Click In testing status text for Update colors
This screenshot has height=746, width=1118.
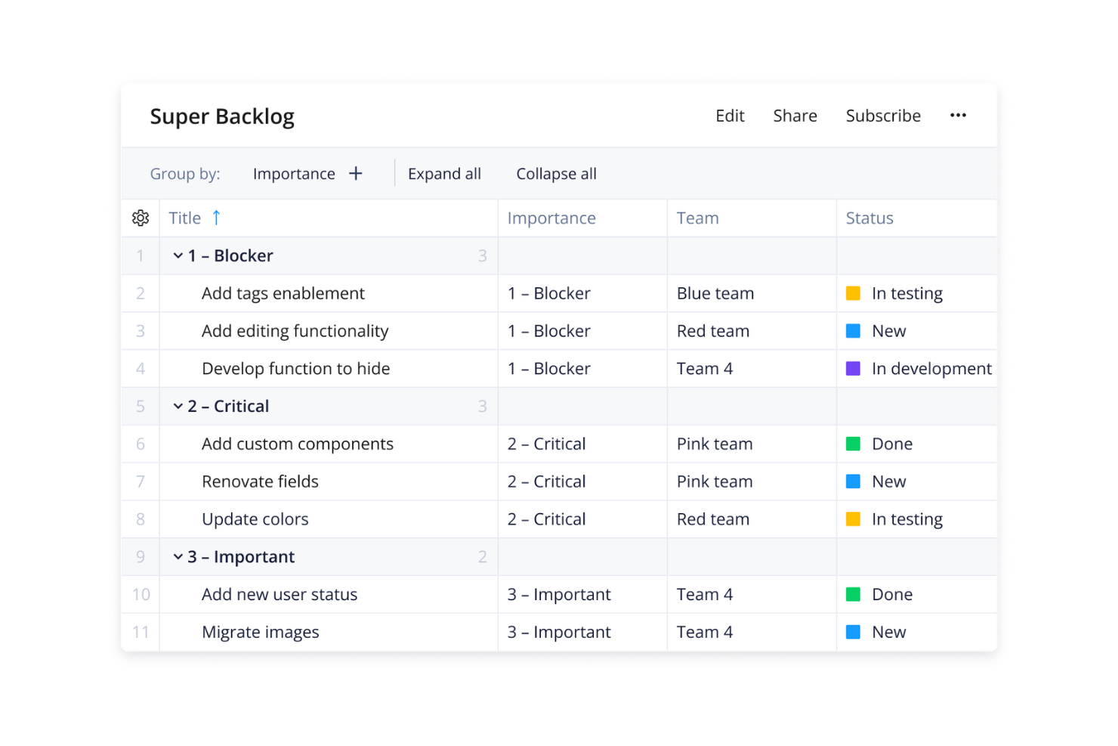(x=907, y=519)
